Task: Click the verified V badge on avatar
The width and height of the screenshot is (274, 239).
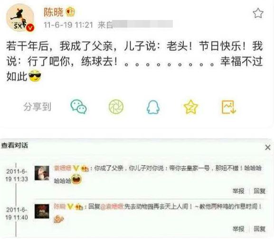Action: 30,28
